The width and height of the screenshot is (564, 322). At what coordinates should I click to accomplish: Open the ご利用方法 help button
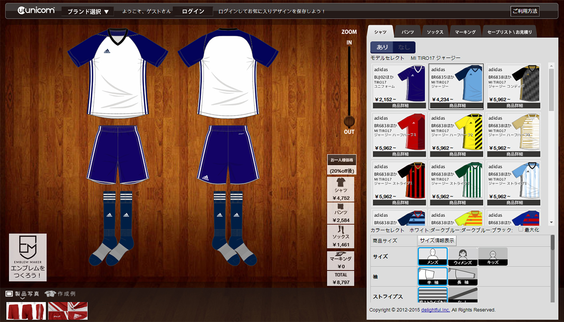pyautogui.click(x=525, y=11)
